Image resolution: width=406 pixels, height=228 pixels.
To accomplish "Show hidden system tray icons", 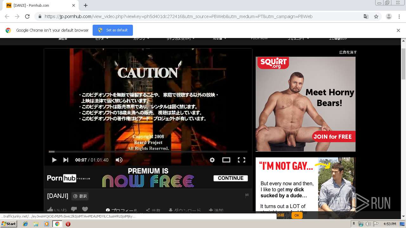I will (354, 224).
